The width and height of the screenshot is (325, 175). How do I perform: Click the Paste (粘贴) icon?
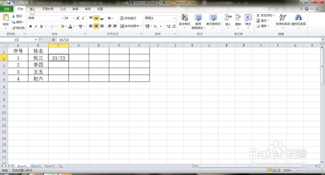coord(6,18)
